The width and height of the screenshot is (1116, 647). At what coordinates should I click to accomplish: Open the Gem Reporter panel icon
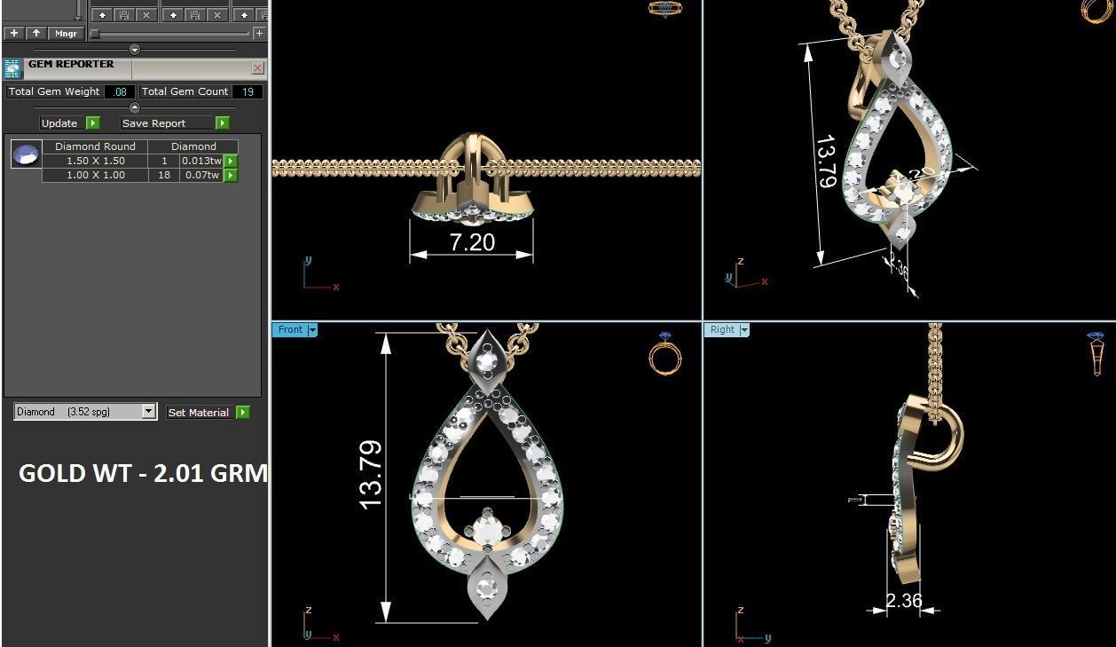click(x=12, y=68)
